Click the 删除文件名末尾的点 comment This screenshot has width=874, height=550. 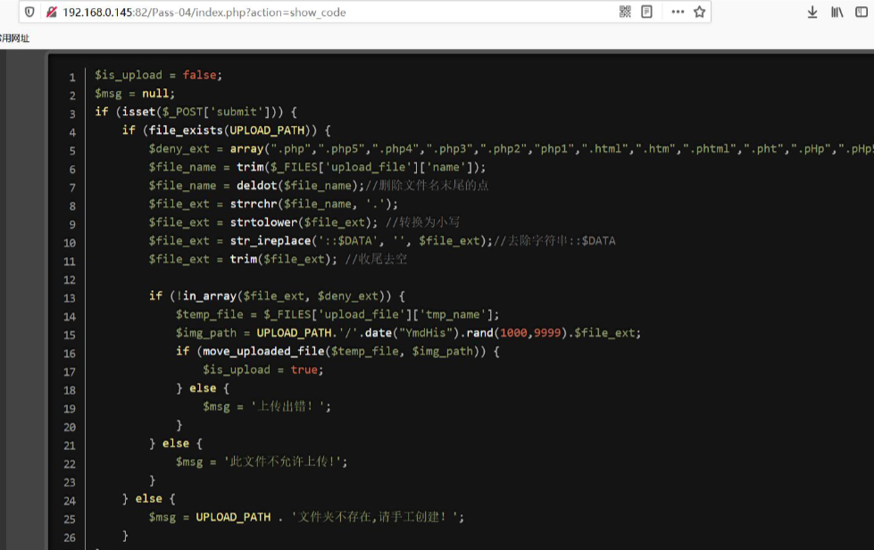click(x=434, y=186)
